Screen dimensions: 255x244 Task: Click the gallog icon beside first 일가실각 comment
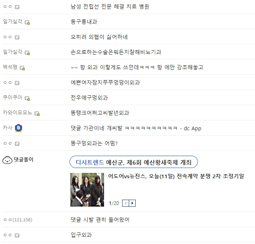pos(27,22)
